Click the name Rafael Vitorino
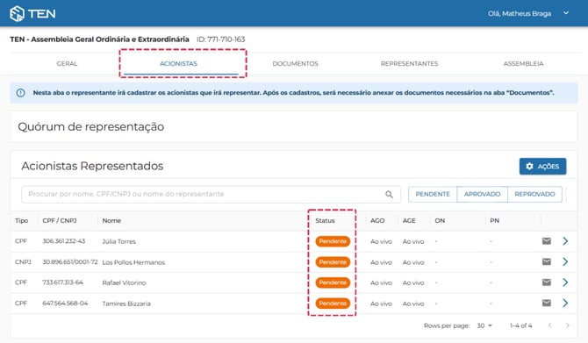The image size is (588, 343). (x=124, y=282)
